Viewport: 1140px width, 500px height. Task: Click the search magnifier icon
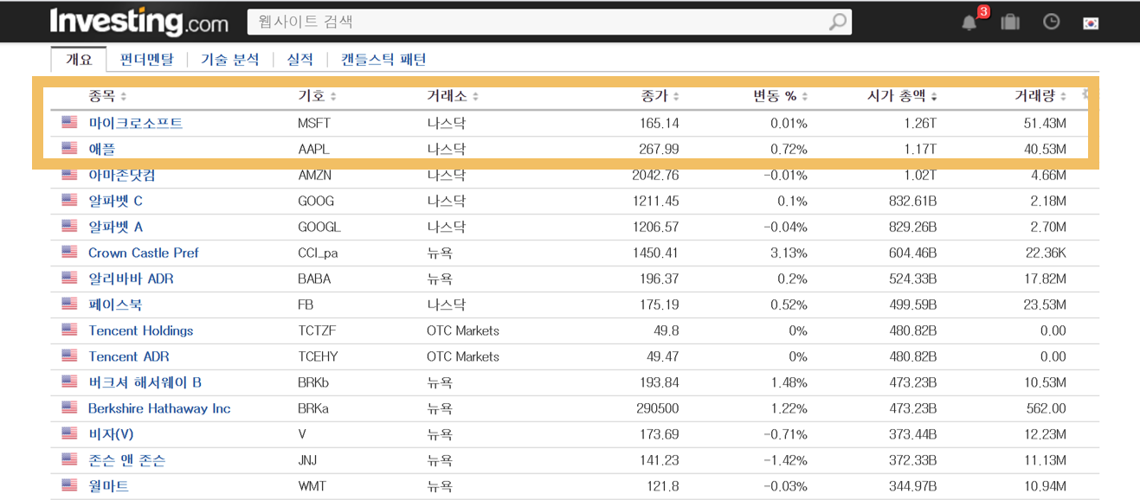pyautogui.click(x=838, y=22)
